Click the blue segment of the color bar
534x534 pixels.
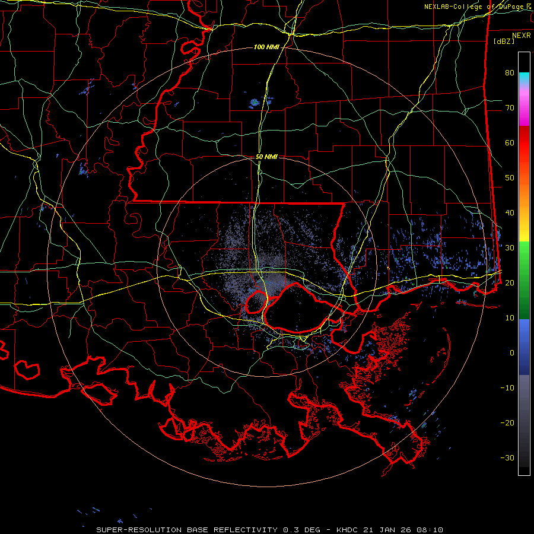524,347
